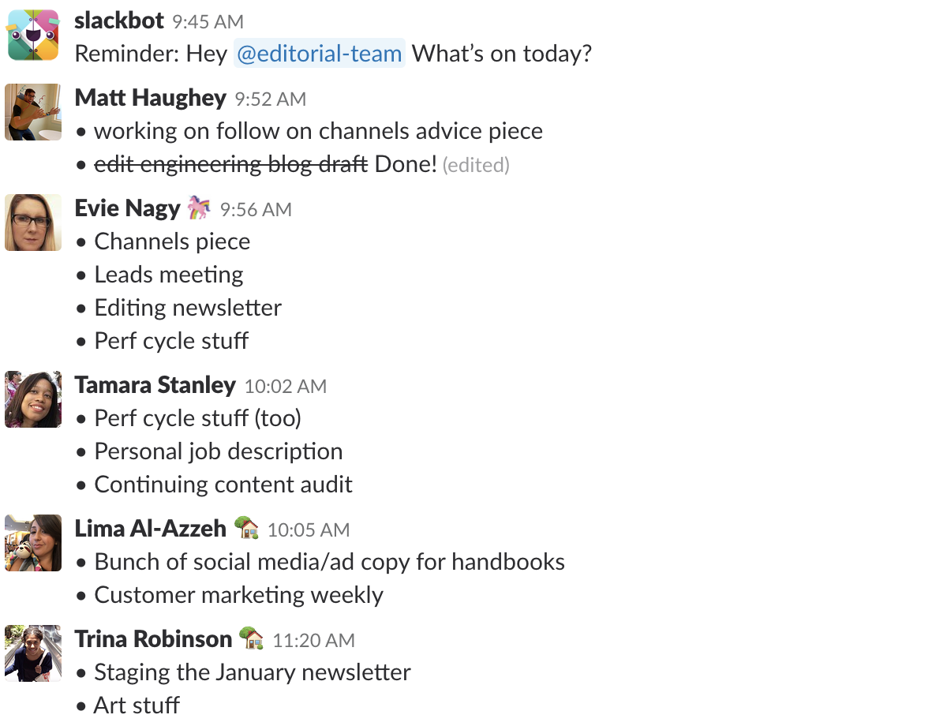Viewport: 947px width, 726px height.
Task: Click the slackbot avatar icon
Action: (33, 35)
